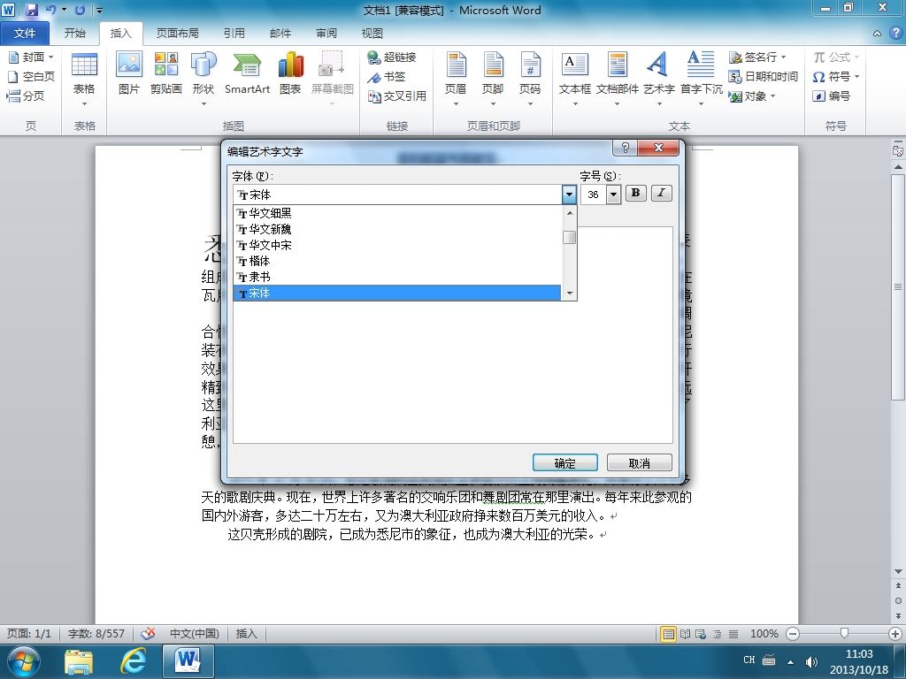
Task: Insert a cover page (封面)
Action: 31,57
